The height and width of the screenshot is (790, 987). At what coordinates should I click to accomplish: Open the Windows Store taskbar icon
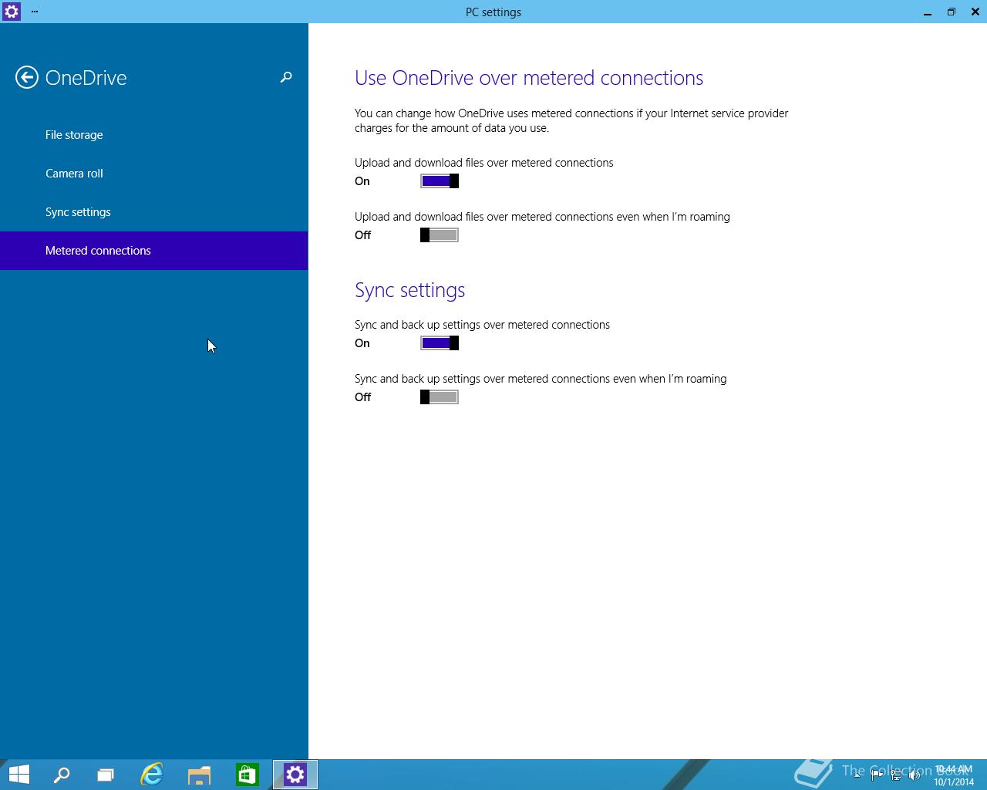click(x=247, y=775)
